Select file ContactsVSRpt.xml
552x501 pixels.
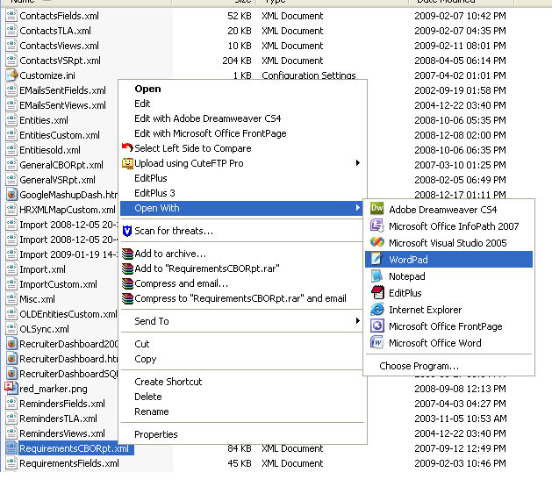(x=60, y=61)
